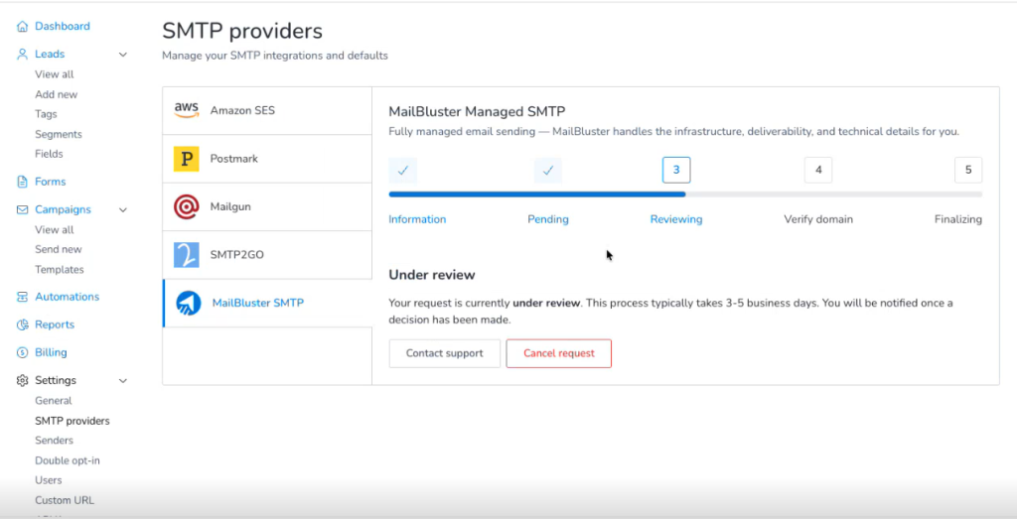Open campaign Templates

pos(60,270)
